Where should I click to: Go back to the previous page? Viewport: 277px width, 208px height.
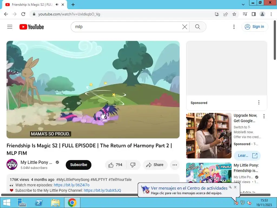6,14
